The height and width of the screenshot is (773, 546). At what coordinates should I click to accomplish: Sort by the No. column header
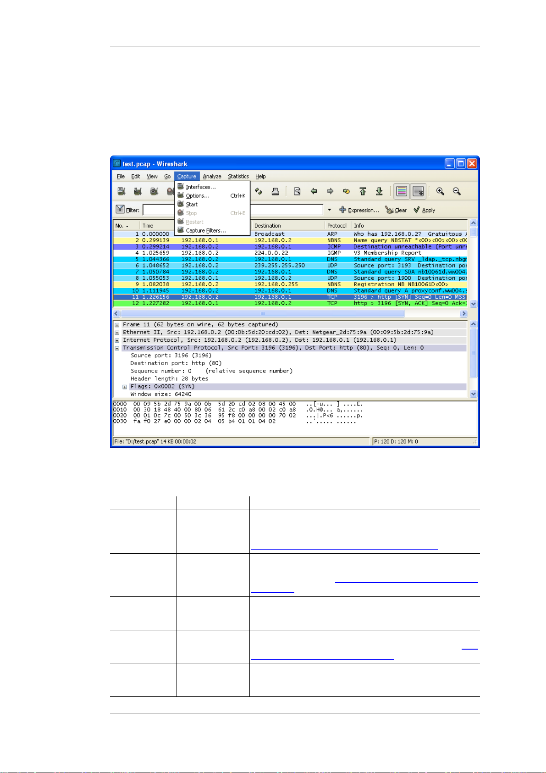click(127, 226)
